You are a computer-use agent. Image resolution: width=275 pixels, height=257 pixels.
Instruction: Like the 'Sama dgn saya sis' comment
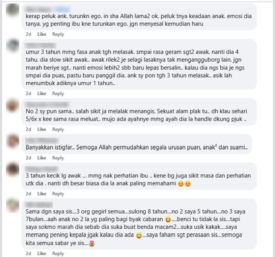point(42,253)
